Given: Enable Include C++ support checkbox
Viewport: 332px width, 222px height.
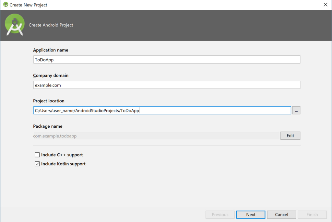Looking at the screenshot, I should coord(37,155).
